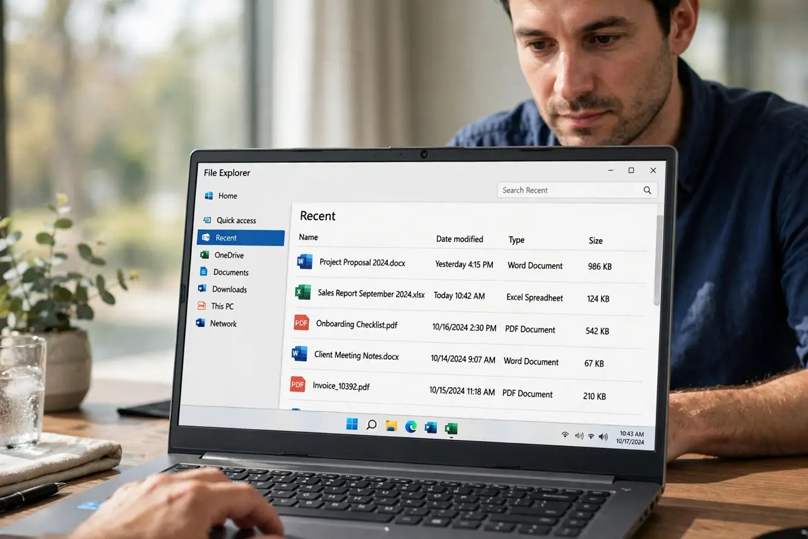The height and width of the screenshot is (539, 808).
Task: Click the "Excel Spreadheet" type cell
Action: coord(535,297)
